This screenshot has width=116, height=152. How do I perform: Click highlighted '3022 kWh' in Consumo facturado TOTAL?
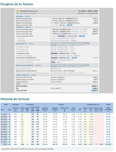coord(61,36)
